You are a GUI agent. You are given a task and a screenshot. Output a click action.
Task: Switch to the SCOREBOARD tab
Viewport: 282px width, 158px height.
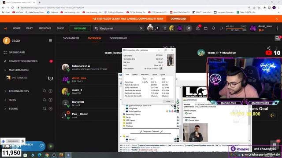(x=119, y=38)
